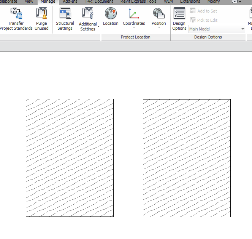This screenshot has width=252, height=239.
Task: Open Structural Settings
Action: coord(65,19)
